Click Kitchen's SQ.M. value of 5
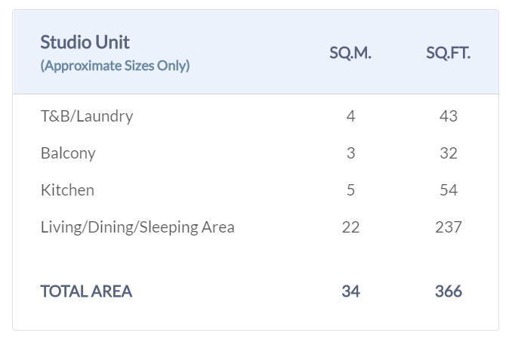Screen dimensions: 509x339 (350, 190)
